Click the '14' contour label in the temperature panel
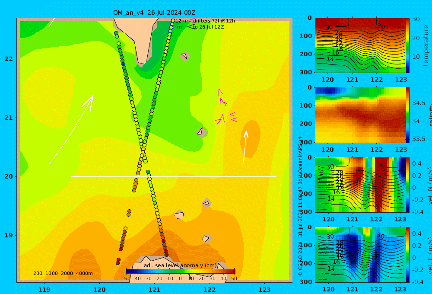This screenshot has height=294, width=432. 330,59
